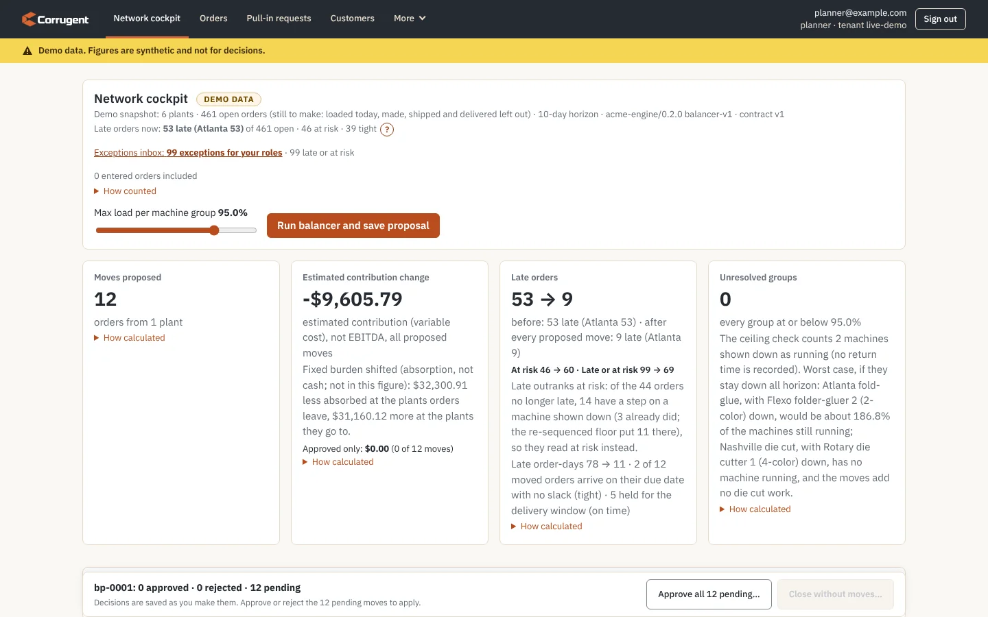Click "every group at or below 95.0%" text

click(x=790, y=322)
